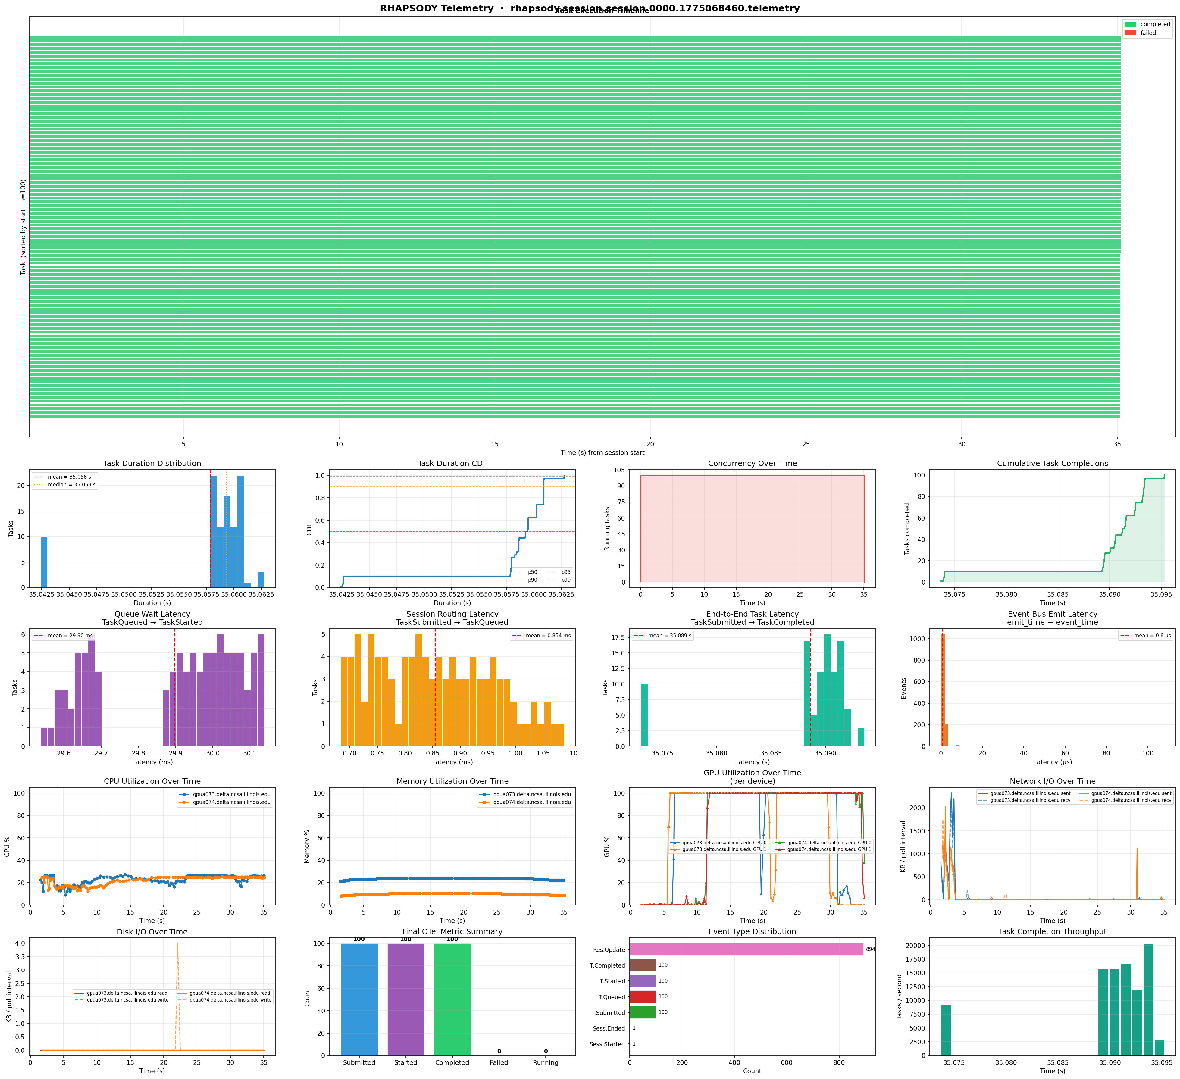This screenshot has height=1079, width=1180.
Task: Select the gpua073 read legend in Disk I/O
Action: 80,993
